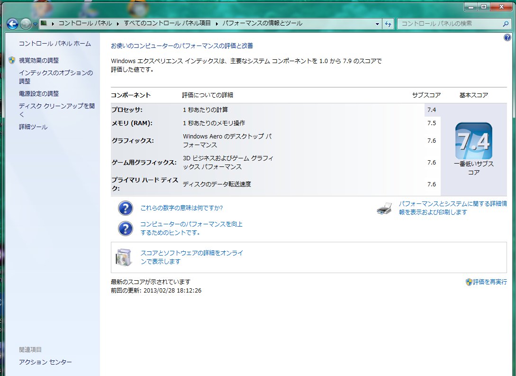Click the help icon beside これらの数字の意味は何ですか?
Image resolution: width=516 pixels, height=376 pixels.
(126, 208)
